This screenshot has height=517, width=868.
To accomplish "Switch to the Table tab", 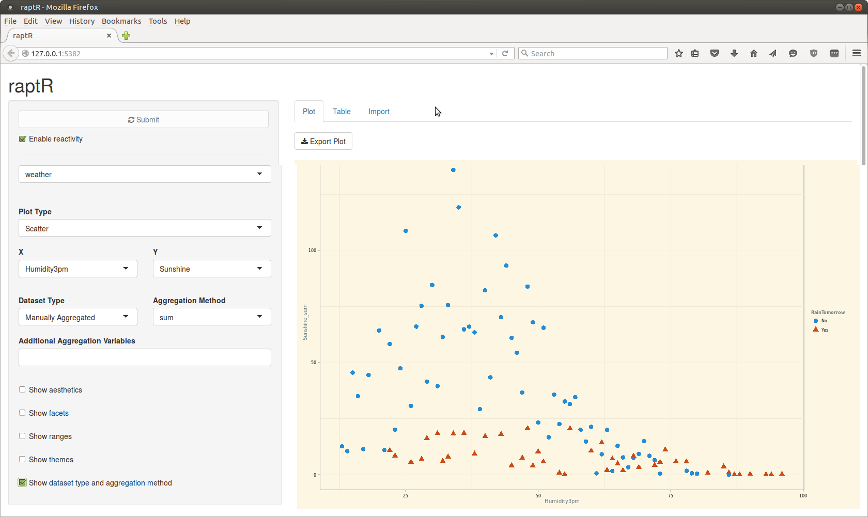I will [x=342, y=112].
